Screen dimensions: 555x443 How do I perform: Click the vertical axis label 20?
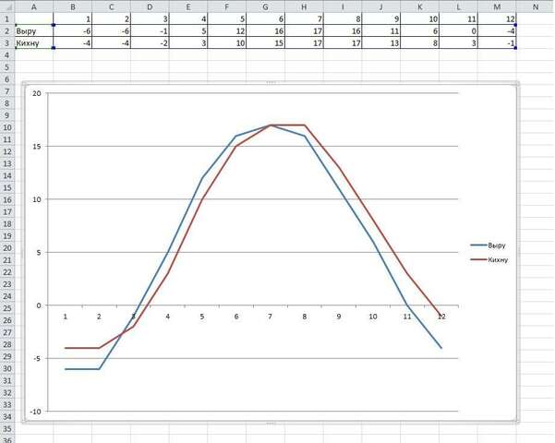tap(37, 93)
